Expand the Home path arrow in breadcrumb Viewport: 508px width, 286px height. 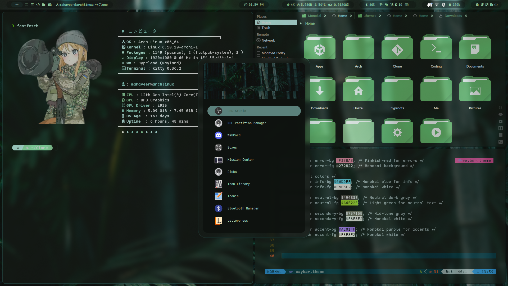click(301, 23)
